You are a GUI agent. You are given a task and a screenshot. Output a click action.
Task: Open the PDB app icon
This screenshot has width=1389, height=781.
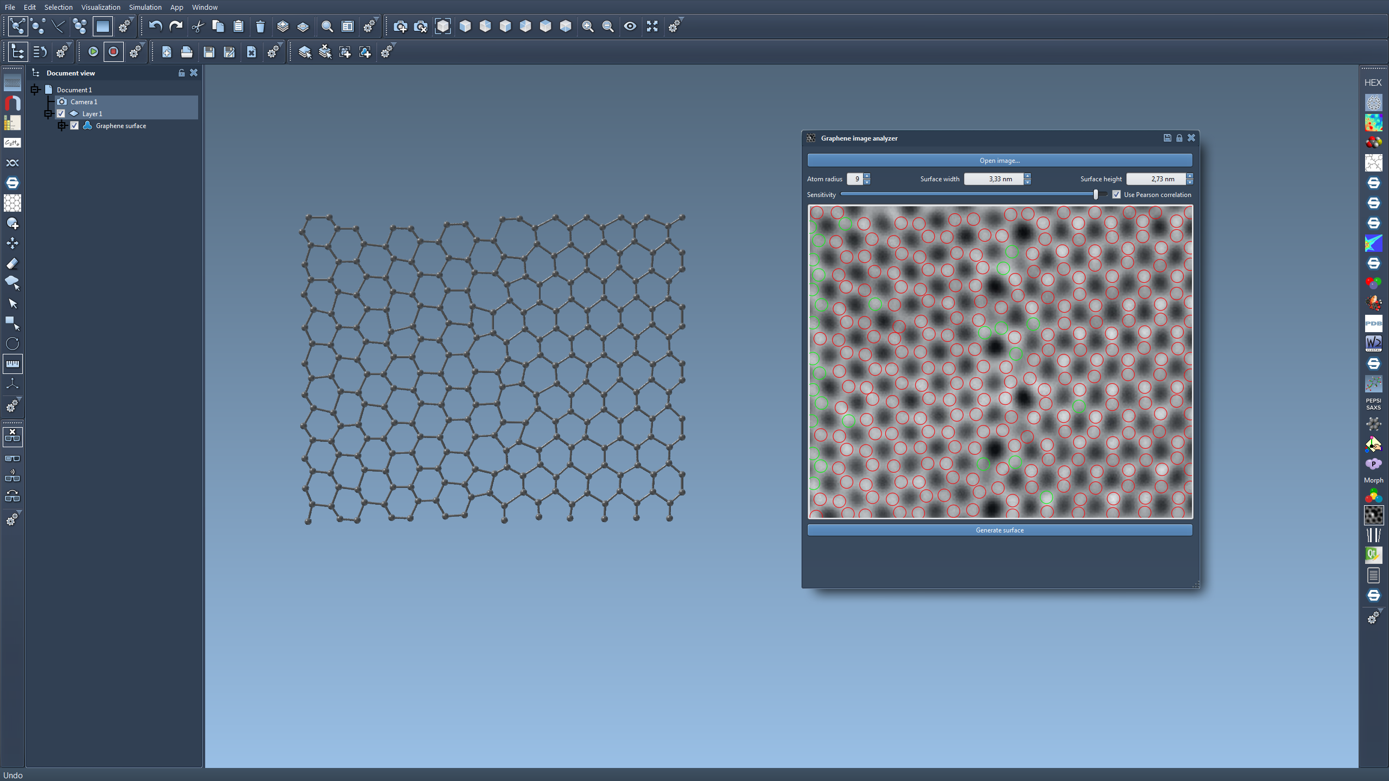(x=1373, y=323)
